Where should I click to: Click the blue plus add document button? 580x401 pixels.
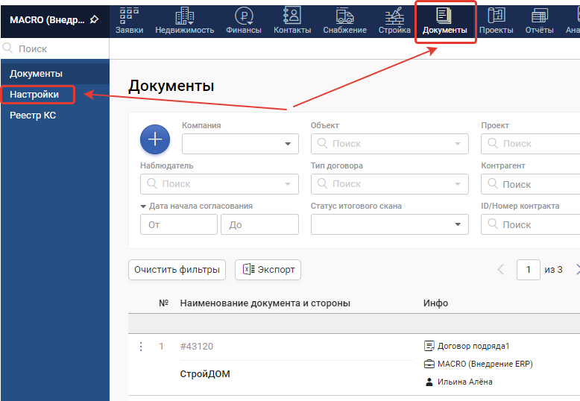pyautogui.click(x=155, y=139)
